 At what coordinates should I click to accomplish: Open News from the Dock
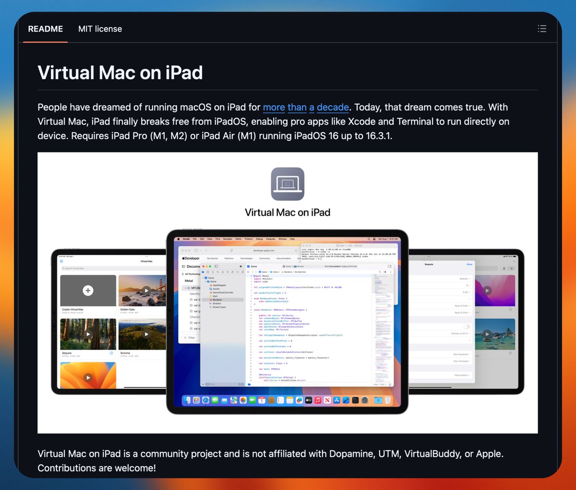(327, 400)
